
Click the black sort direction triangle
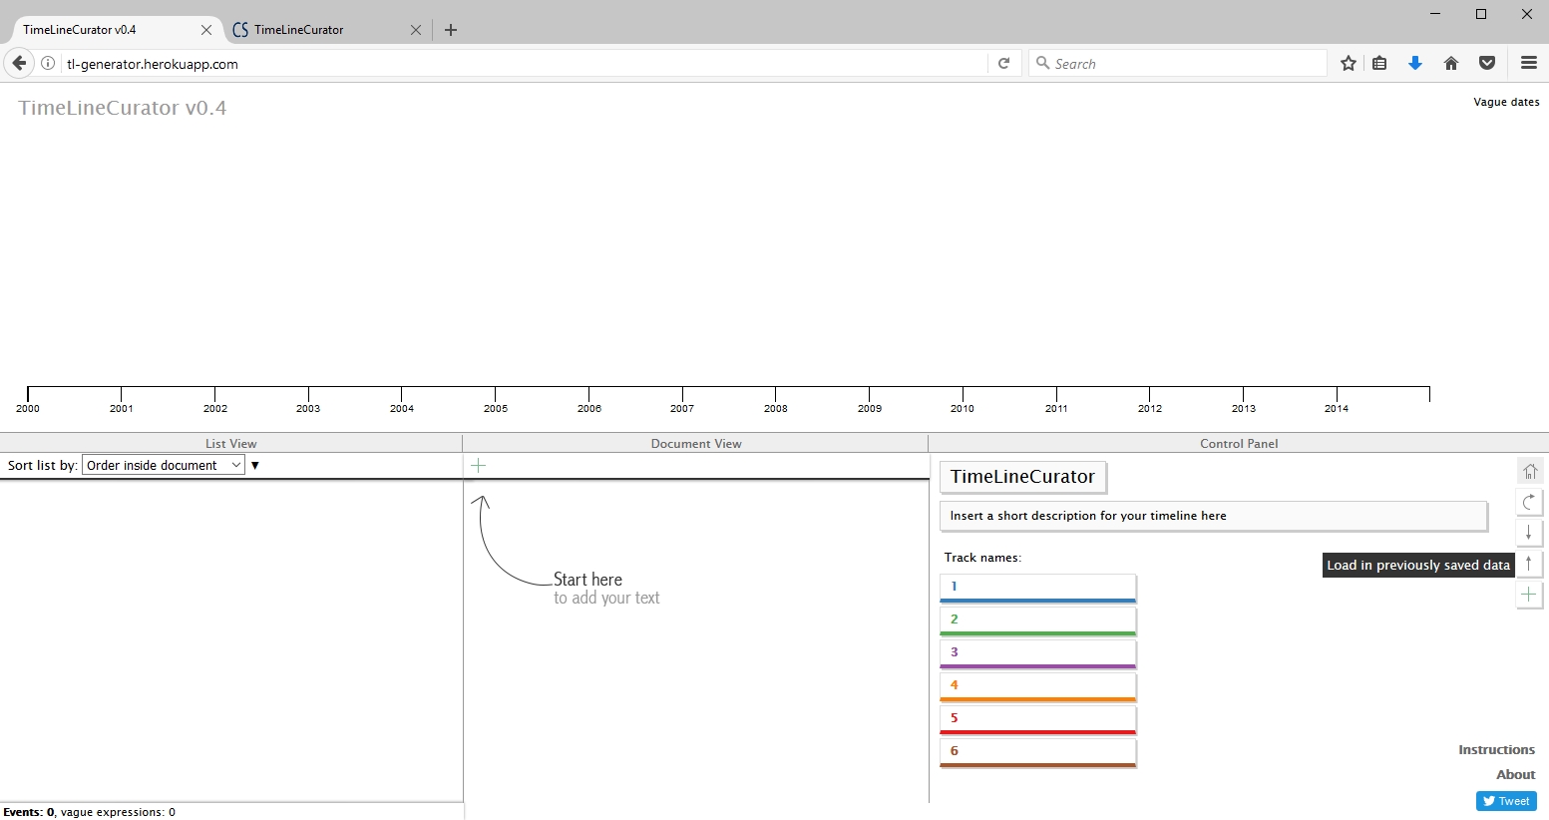tap(255, 465)
